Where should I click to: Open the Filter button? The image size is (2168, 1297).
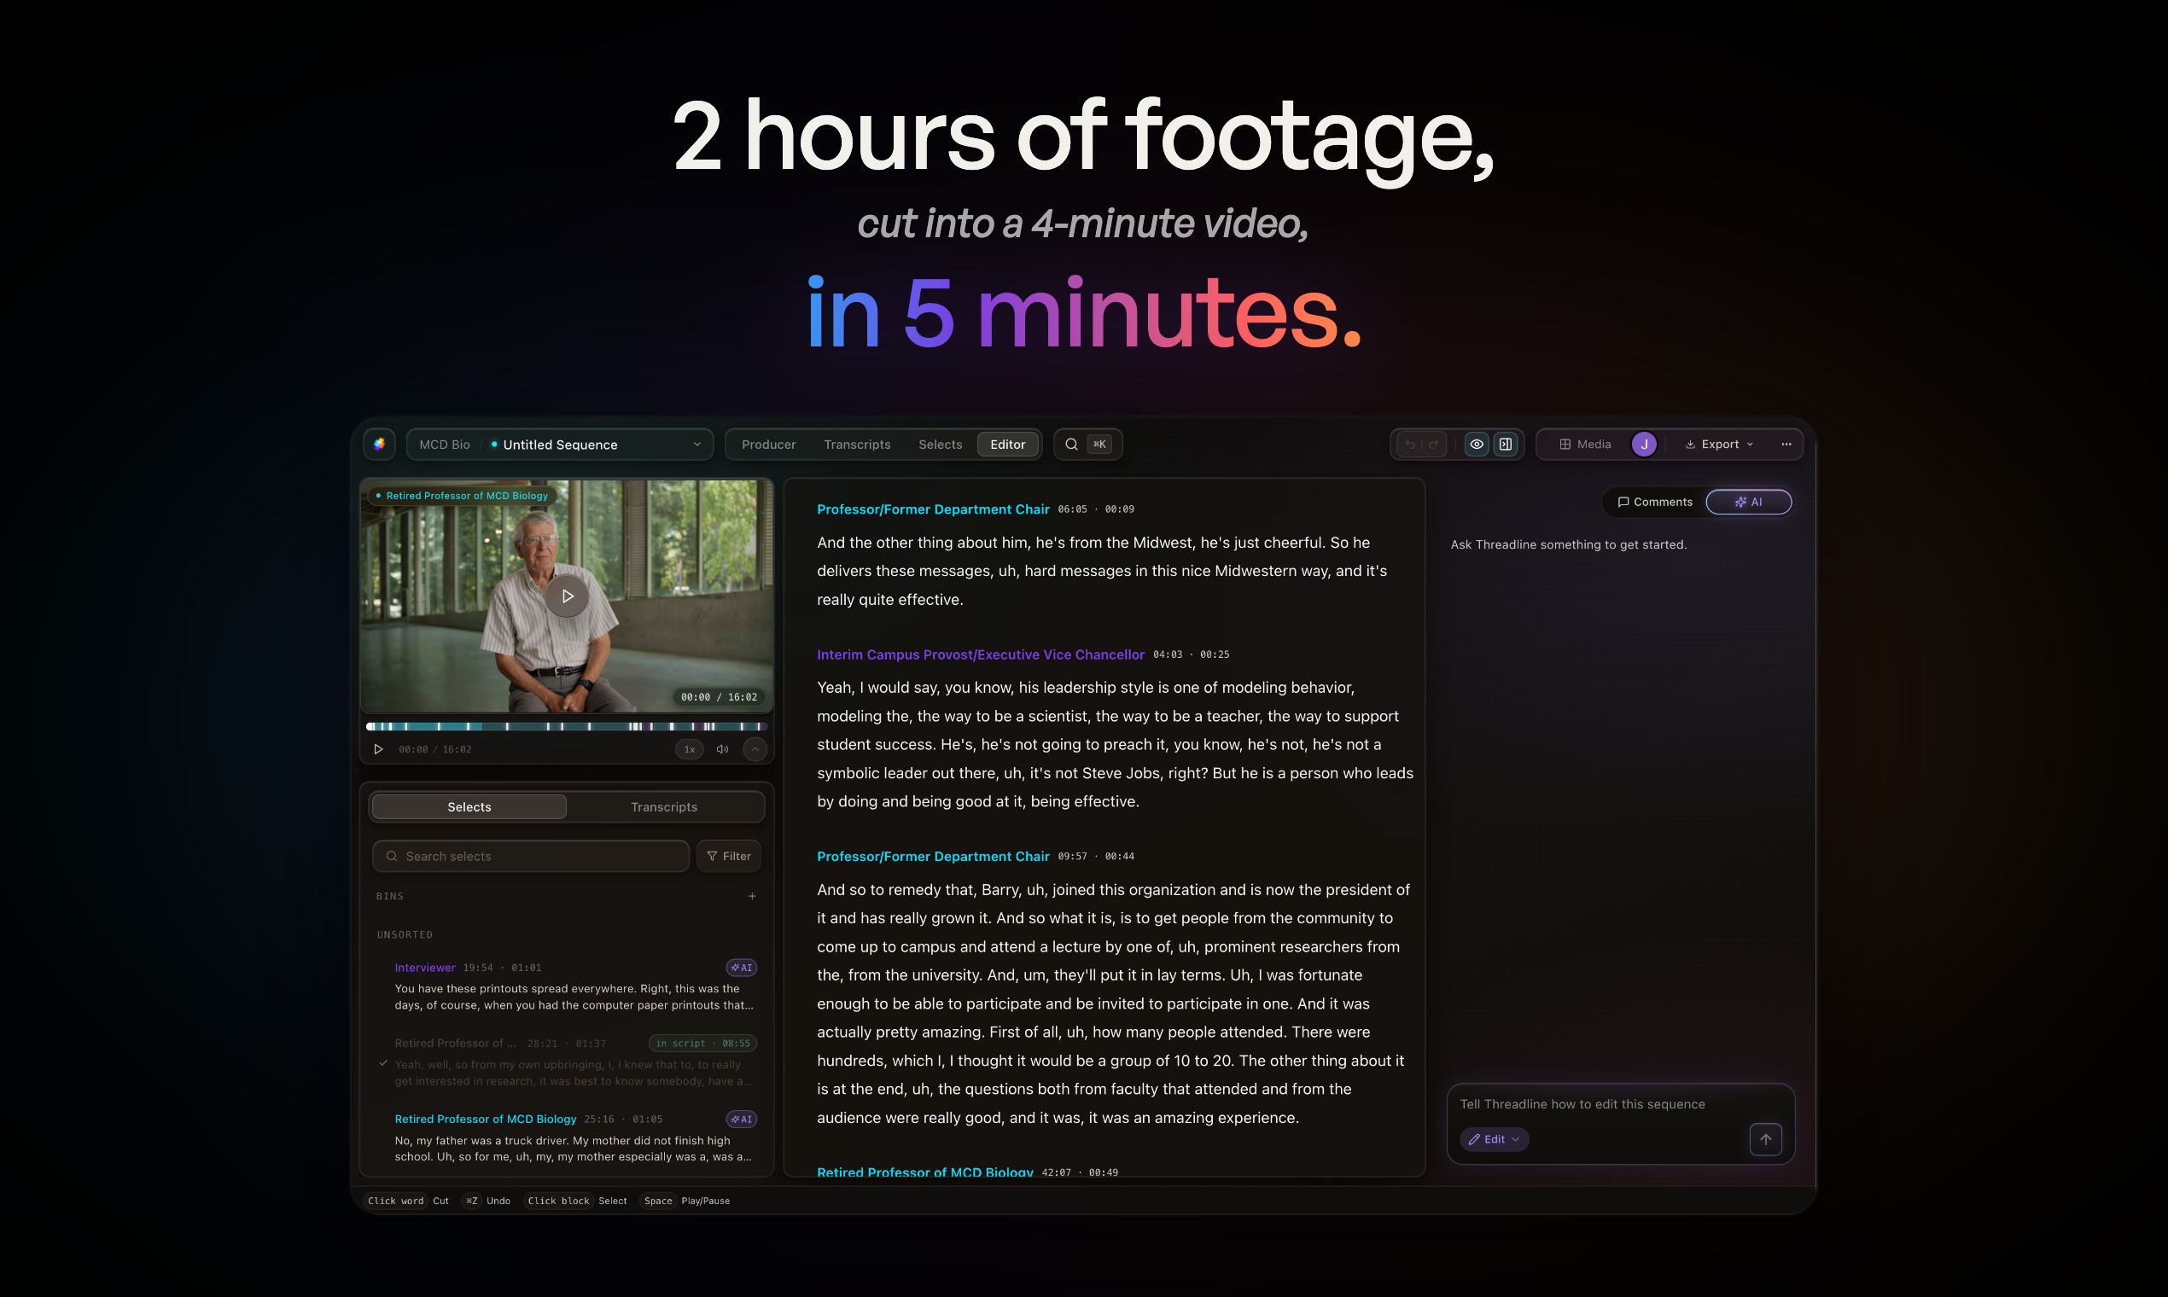729,856
